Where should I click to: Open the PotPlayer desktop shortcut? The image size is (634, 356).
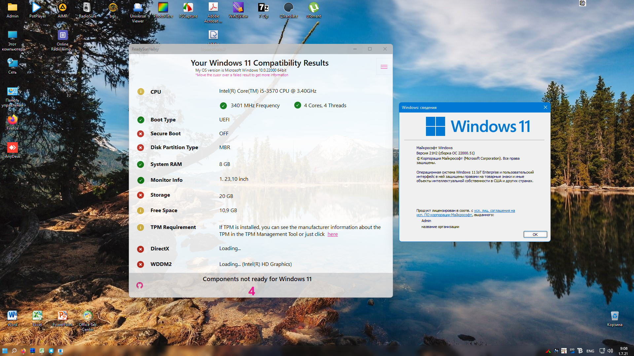click(37, 10)
